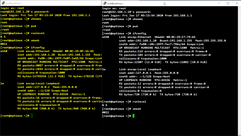Click the 'runlevel' command in right terminal
Image resolution: width=241 pixels, height=136 pixels.
(x=139, y=102)
